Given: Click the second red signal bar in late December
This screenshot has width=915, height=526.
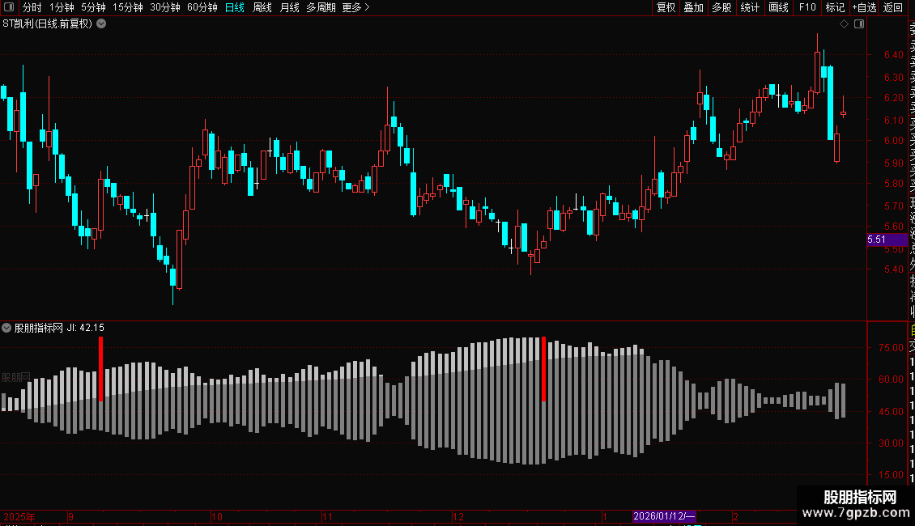Looking at the screenshot, I should pos(544,369).
